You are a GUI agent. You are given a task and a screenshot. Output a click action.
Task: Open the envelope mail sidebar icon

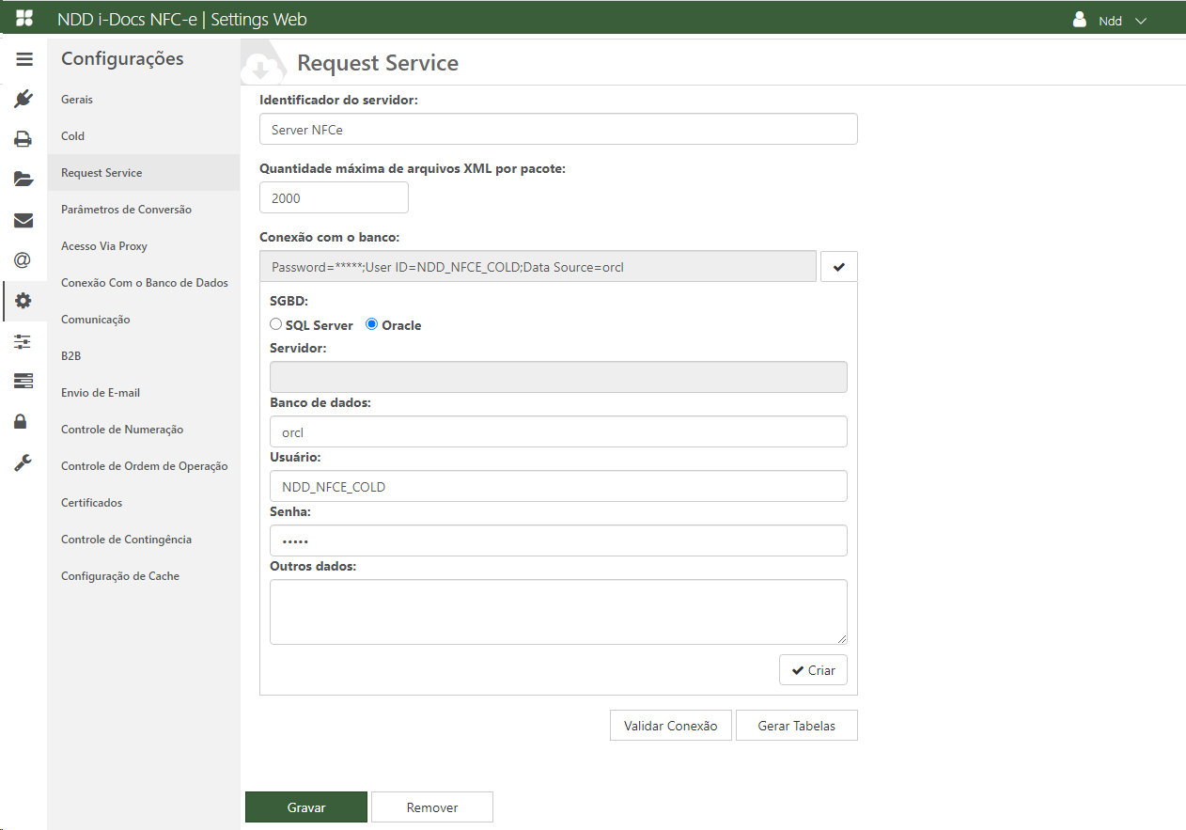pyautogui.click(x=23, y=220)
